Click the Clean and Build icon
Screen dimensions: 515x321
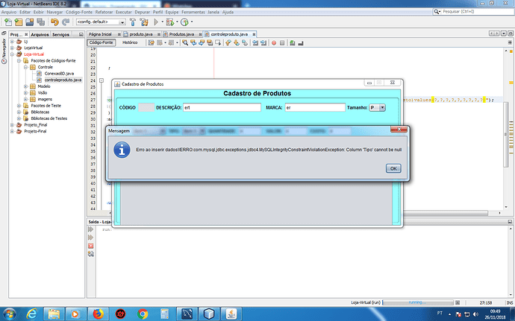point(144,22)
